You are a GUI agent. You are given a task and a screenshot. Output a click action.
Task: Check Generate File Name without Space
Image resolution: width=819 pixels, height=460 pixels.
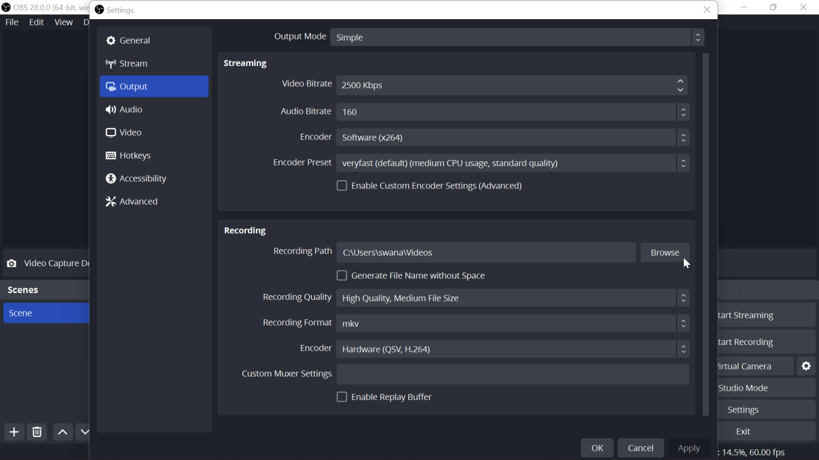click(x=342, y=275)
